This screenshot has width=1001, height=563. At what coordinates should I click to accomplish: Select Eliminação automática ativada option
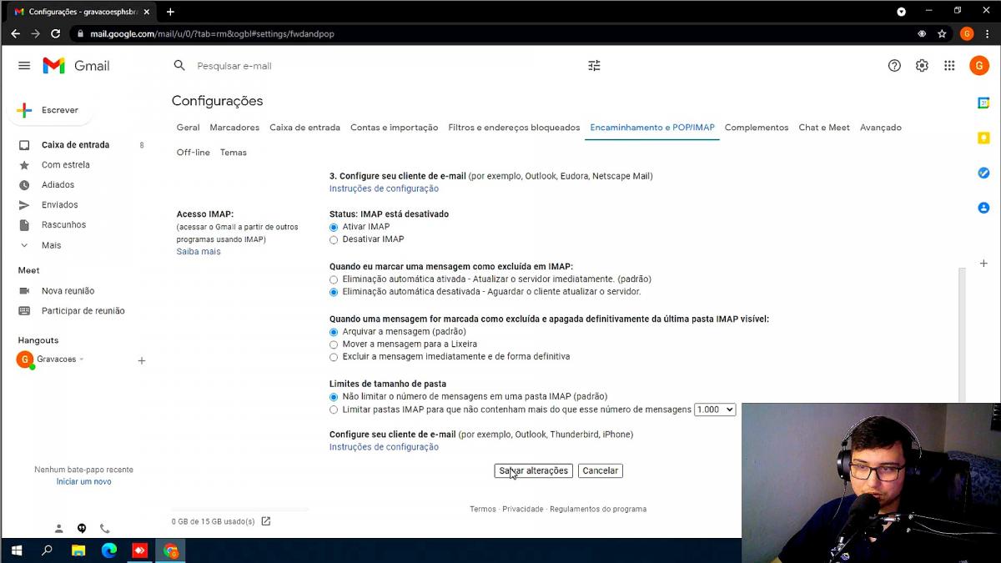[334, 279]
